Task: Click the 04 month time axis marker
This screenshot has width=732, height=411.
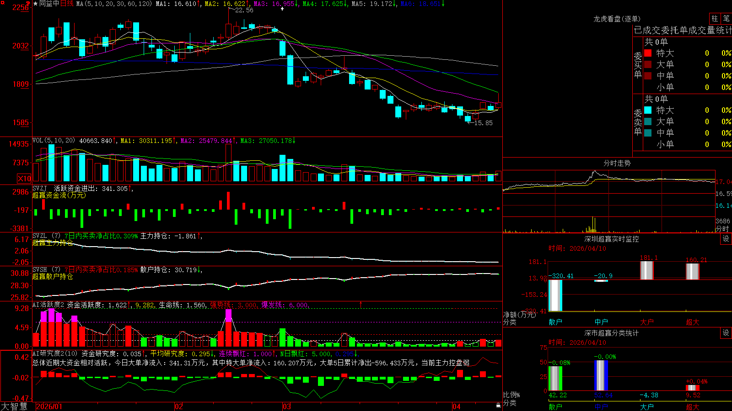Action: (456, 406)
